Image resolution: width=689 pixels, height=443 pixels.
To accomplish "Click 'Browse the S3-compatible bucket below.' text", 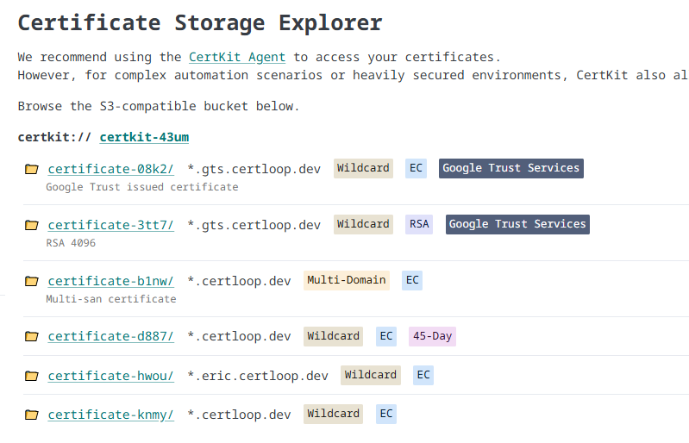I will [159, 106].
